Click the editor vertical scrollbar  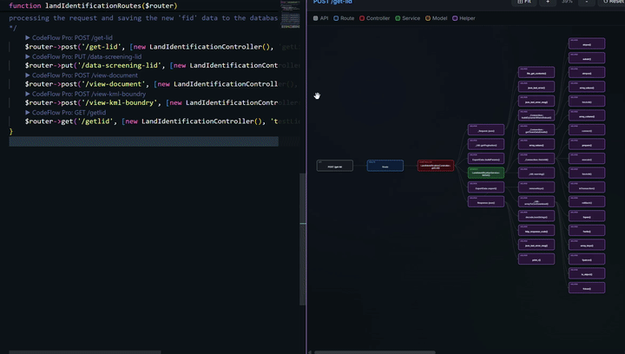point(303,239)
